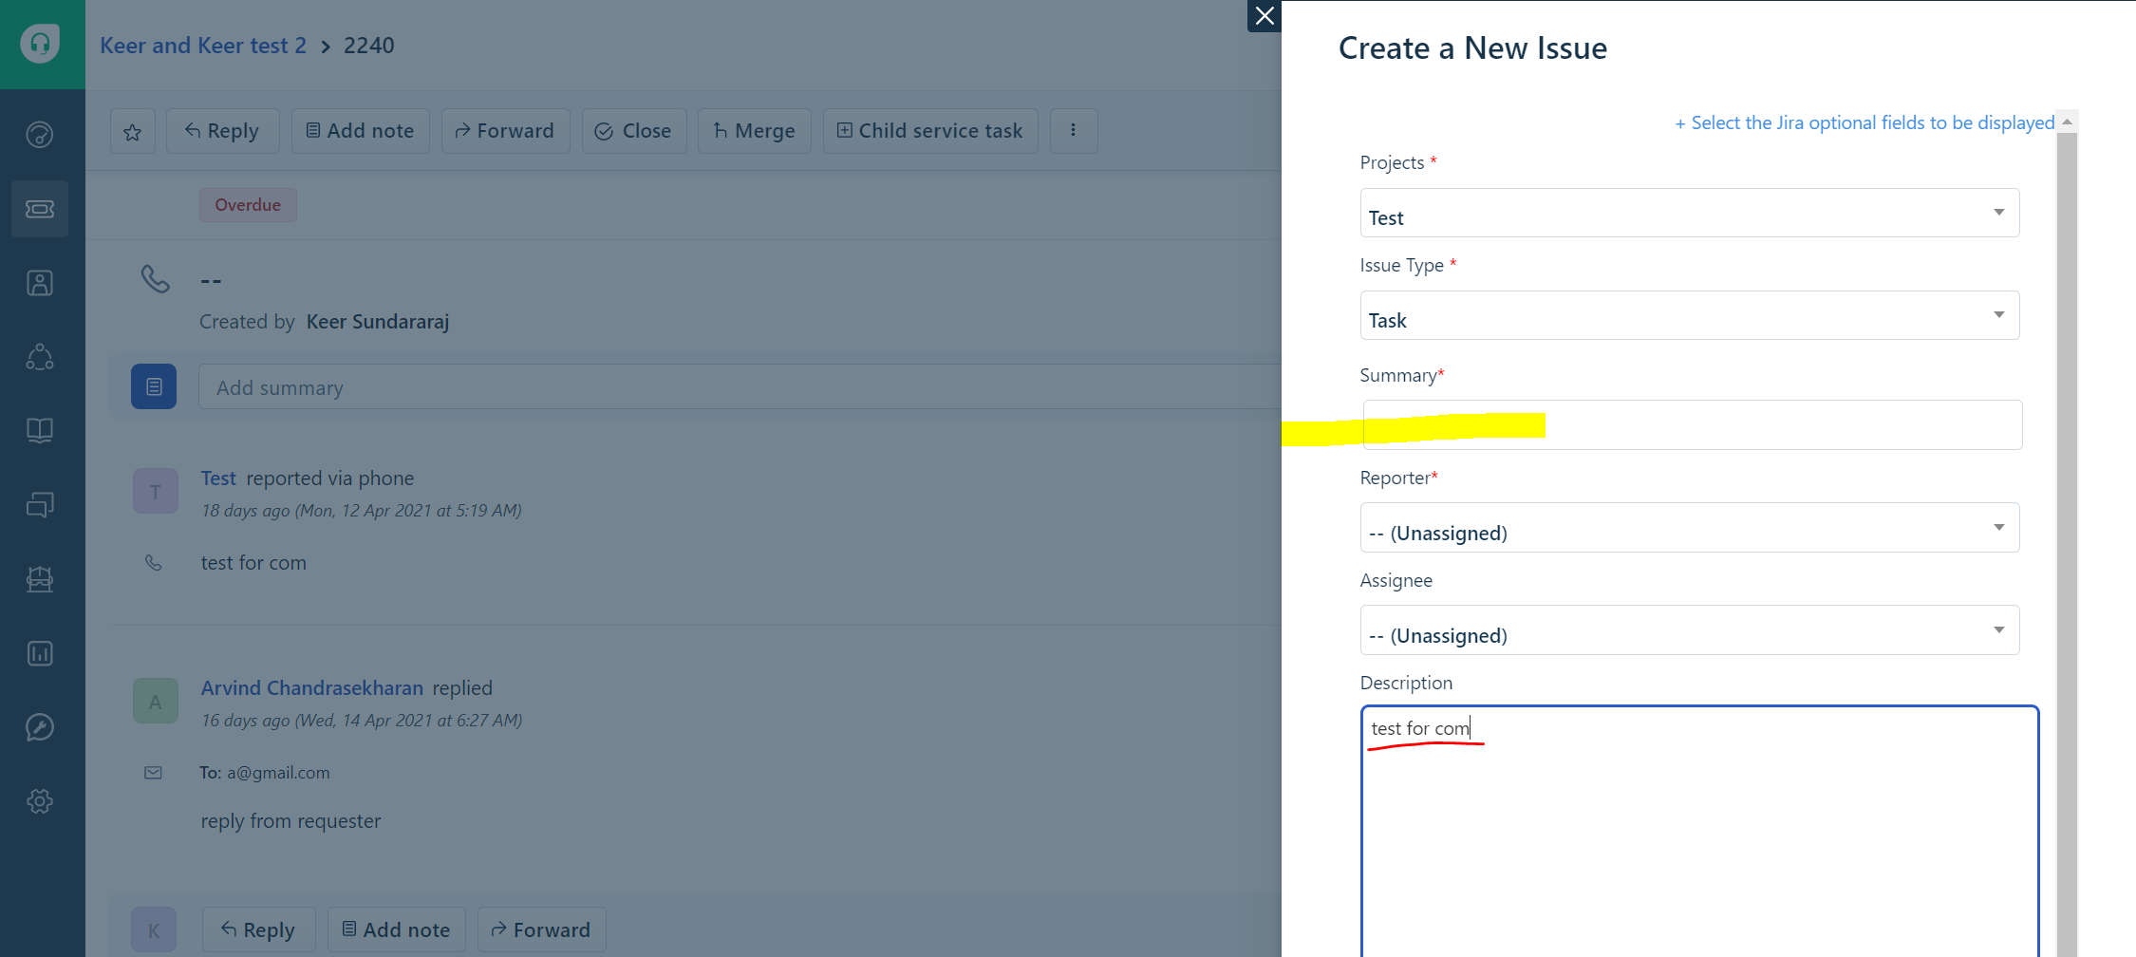Click the scroll up arrow of form scrollbar
The image size is (2136, 957).
tap(2067, 122)
